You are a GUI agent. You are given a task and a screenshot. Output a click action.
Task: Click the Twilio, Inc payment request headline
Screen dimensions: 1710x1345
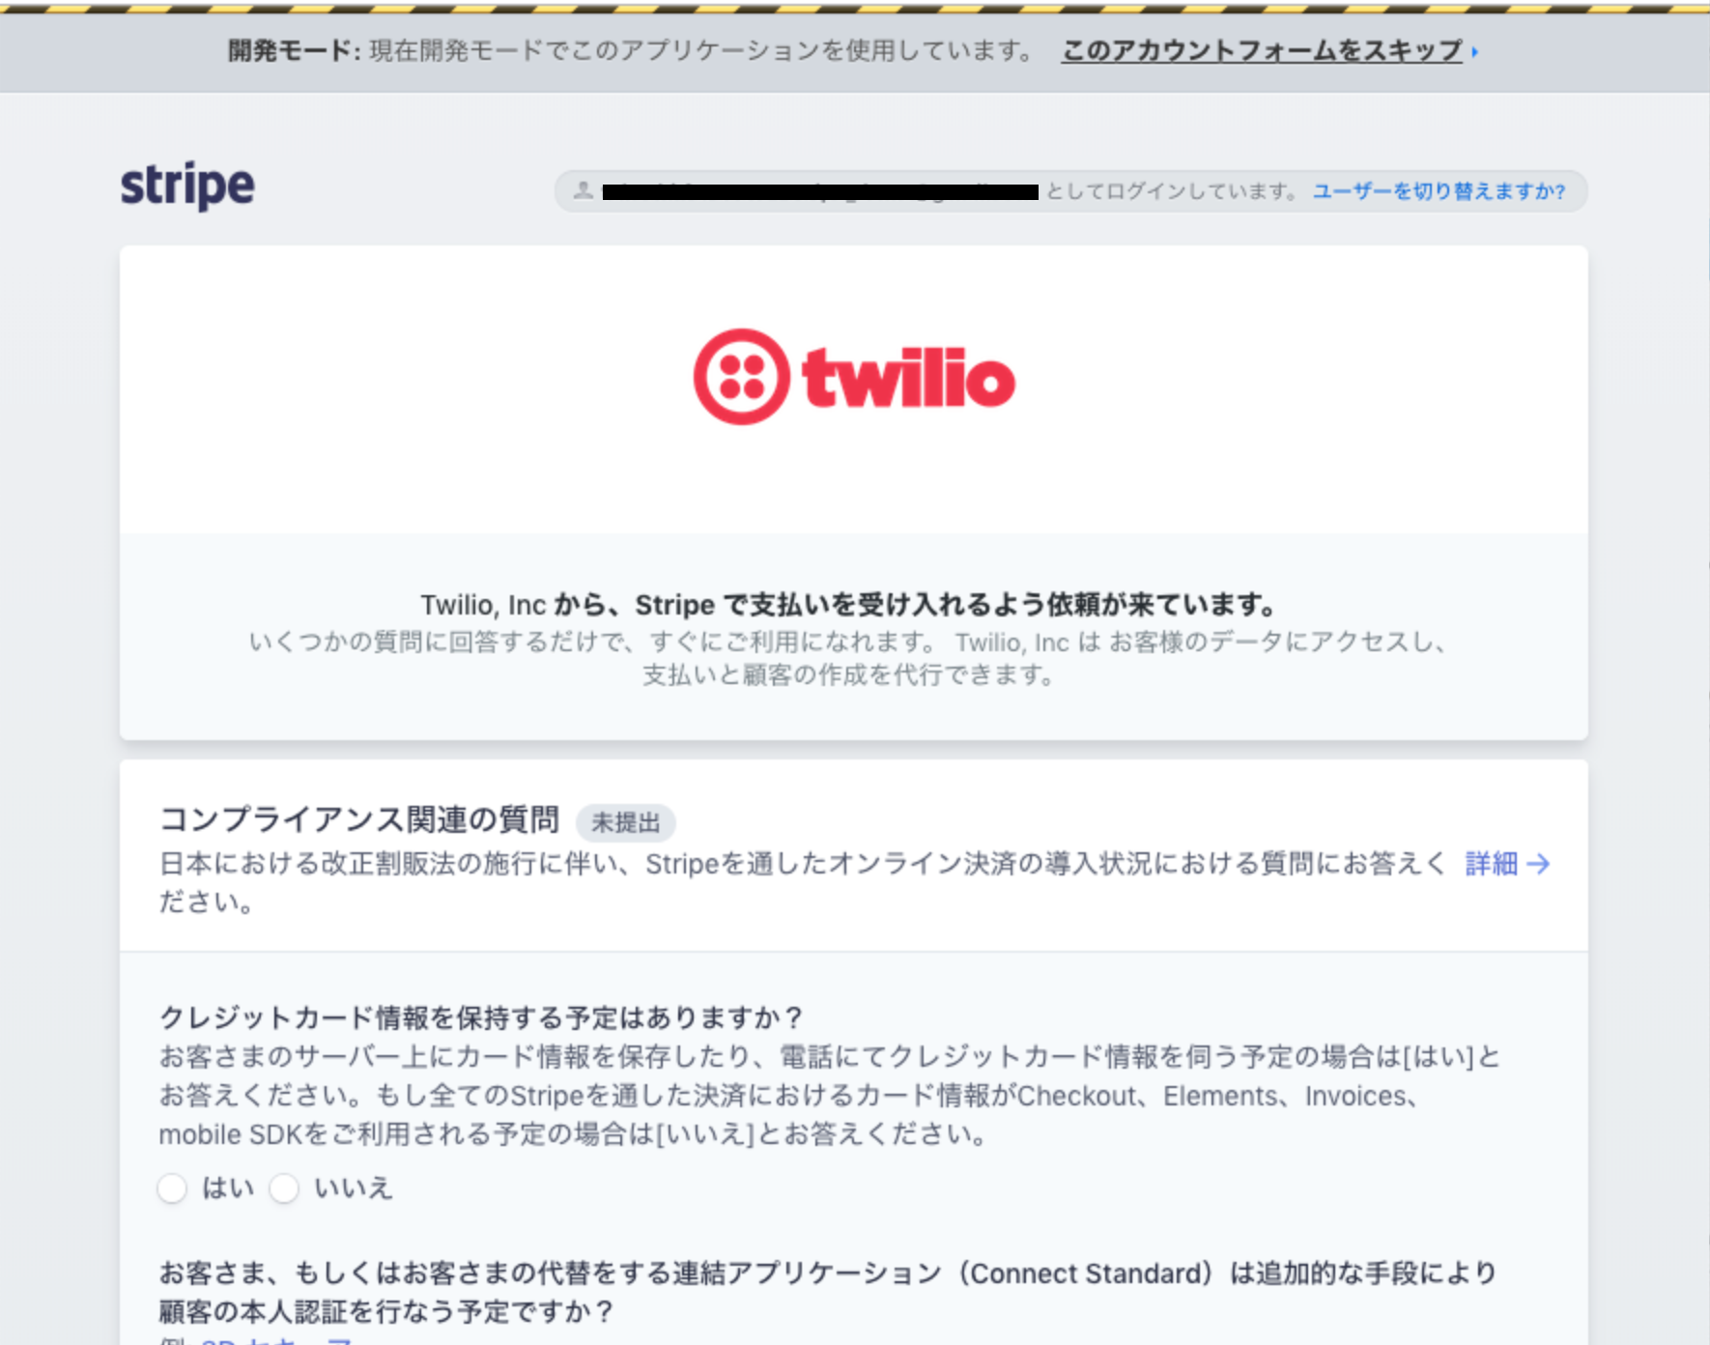(849, 605)
